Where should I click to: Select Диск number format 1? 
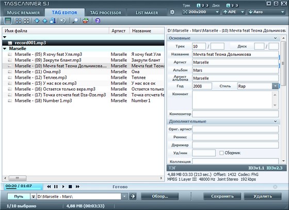[x=228, y=6]
